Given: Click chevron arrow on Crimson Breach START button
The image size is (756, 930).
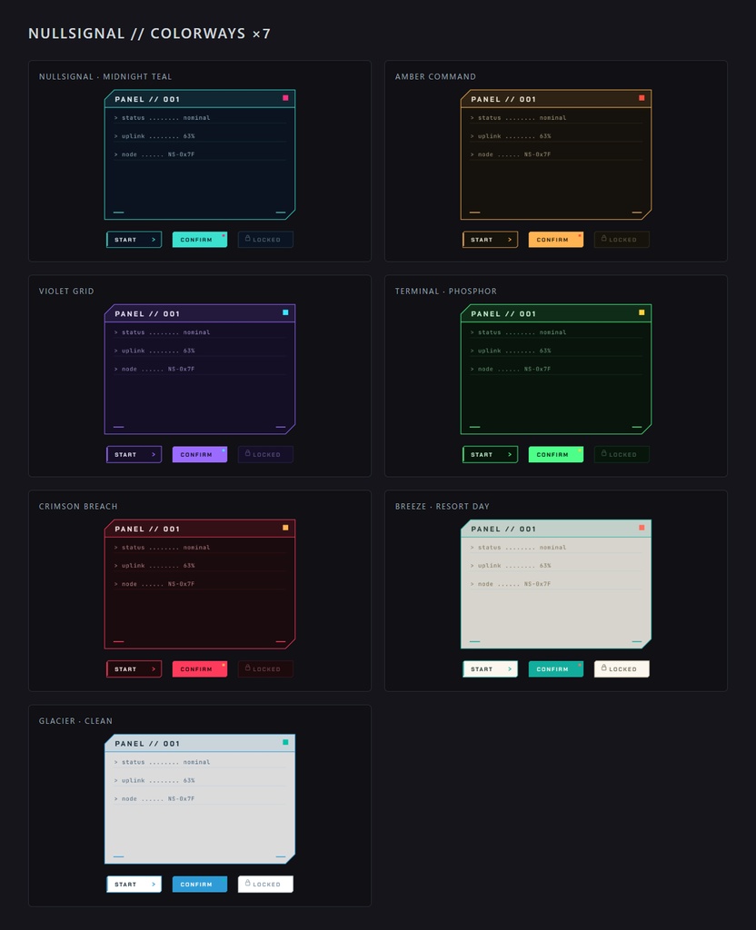Looking at the screenshot, I should pos(153,669).
